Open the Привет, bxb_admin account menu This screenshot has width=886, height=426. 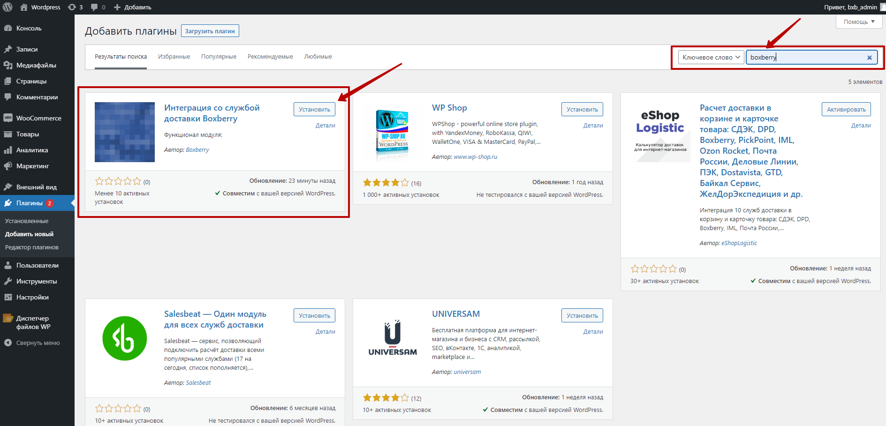pos(854,7)
